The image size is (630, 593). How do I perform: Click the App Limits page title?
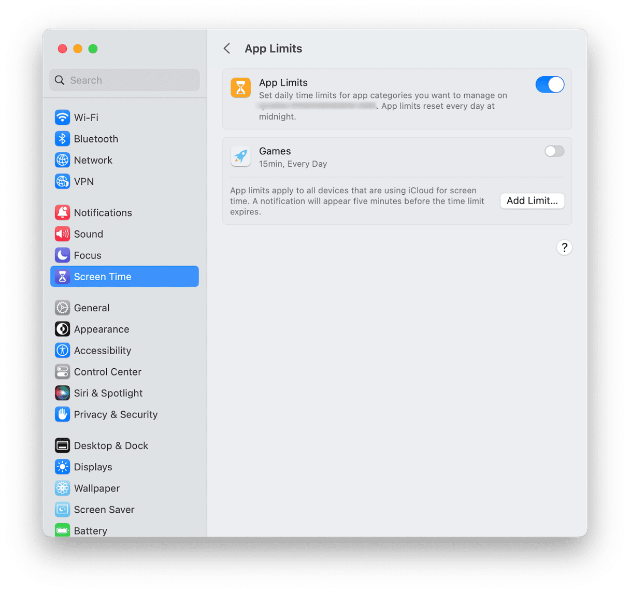(x=274, y=49)
